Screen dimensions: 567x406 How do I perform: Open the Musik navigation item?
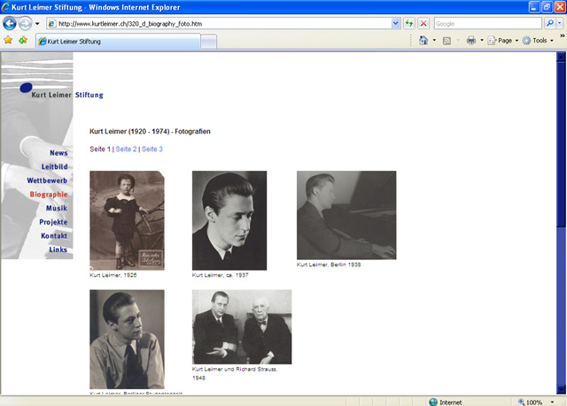pos(57,208)
